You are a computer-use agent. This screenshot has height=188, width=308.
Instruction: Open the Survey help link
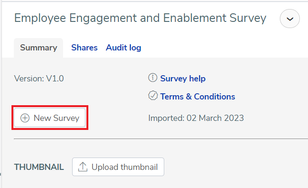click(x=183, y=79)
